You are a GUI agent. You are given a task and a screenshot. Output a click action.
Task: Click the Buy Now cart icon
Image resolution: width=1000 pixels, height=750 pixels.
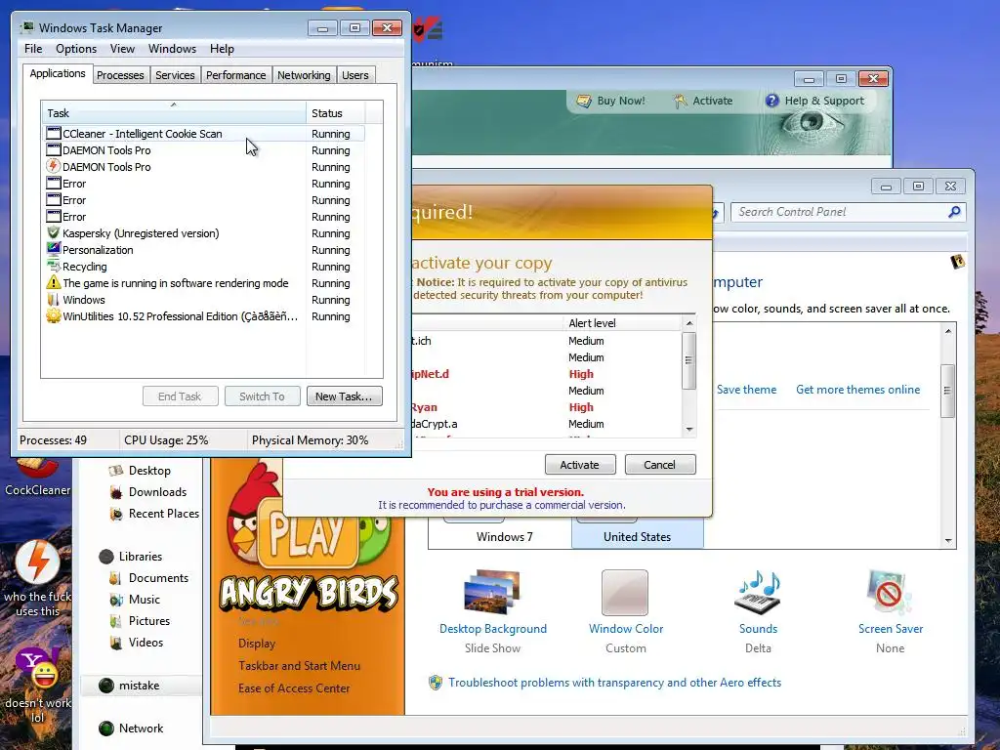pos(584,101)
